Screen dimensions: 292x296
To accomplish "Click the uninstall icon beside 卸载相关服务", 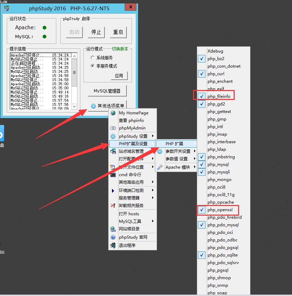I will [x=113, y=205].
